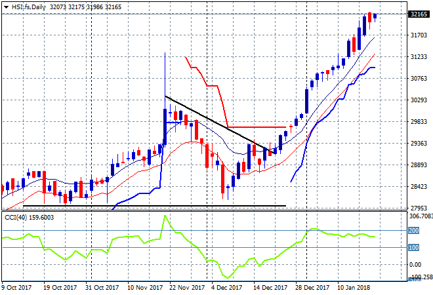Click the 9 Oct 2017 date label
Screen dimensions: 433x295
(17, 287)
